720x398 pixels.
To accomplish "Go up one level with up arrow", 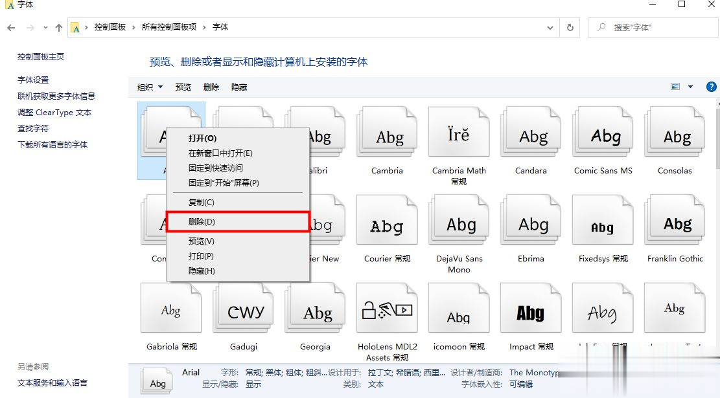I will 59,28.
